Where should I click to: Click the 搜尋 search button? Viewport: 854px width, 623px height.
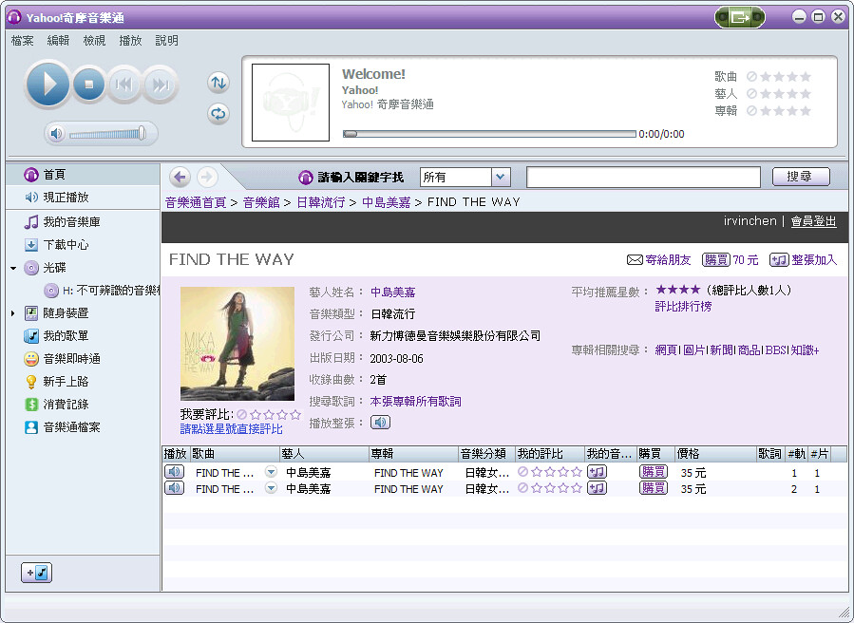coord(800,177)
